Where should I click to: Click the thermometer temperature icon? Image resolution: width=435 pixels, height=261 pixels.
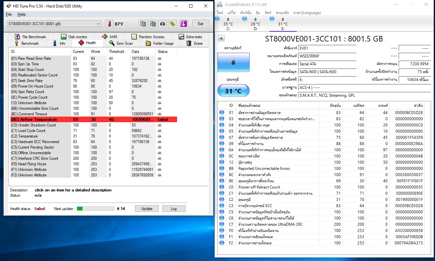109,24
